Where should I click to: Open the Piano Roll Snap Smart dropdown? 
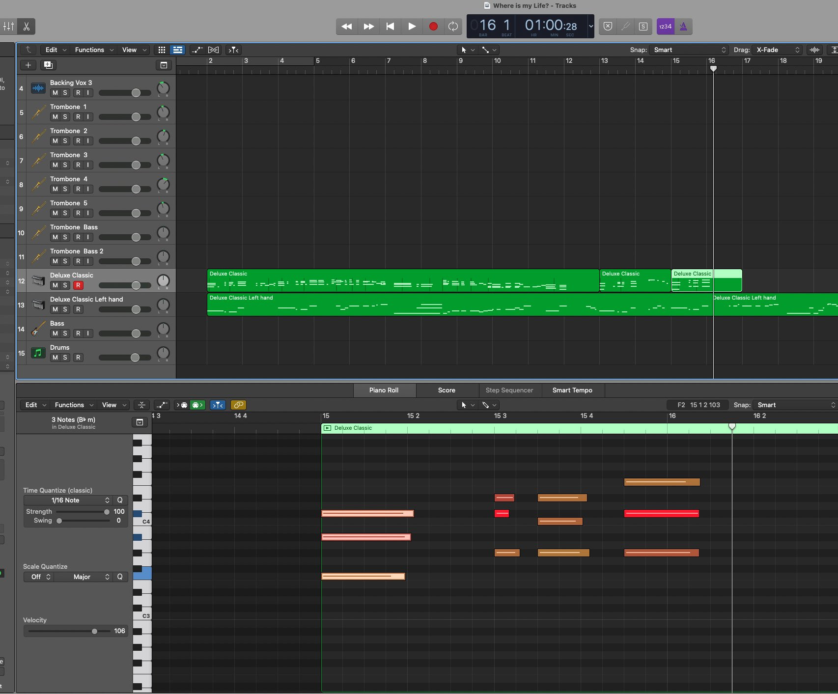tap(795, 405)
